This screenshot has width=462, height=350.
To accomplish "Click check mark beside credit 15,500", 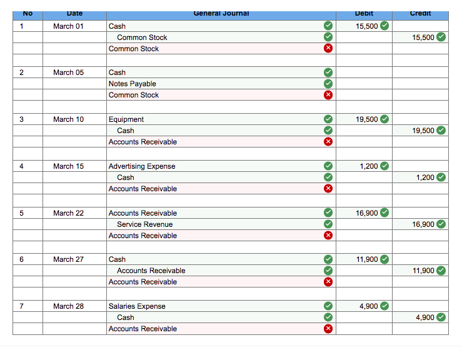I will [x=441, y=37].
